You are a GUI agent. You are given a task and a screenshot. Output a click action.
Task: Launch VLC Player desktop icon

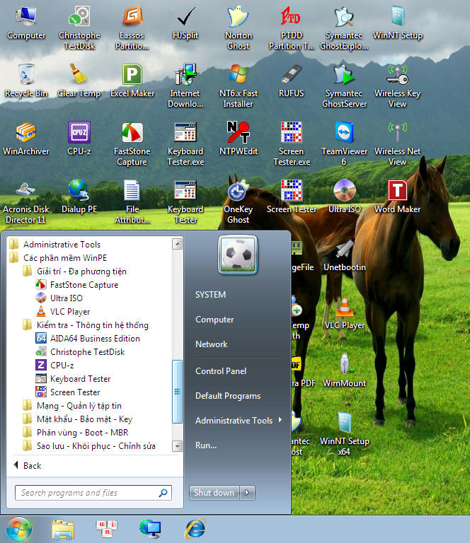point(344,313)
